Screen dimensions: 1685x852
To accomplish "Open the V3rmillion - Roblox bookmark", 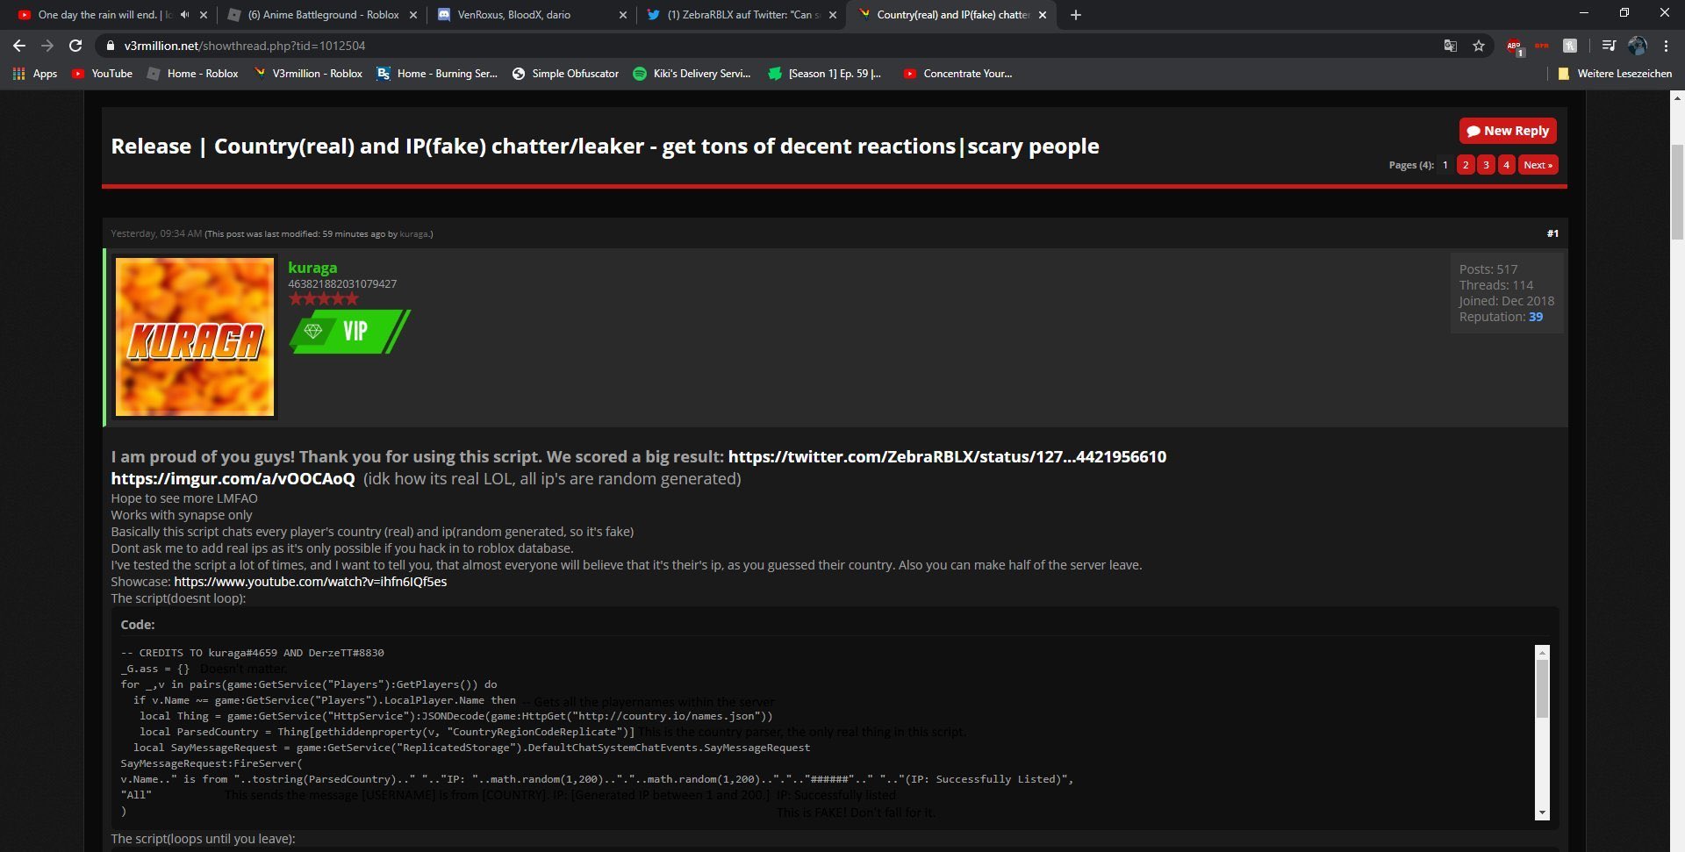I will point(308,74).
